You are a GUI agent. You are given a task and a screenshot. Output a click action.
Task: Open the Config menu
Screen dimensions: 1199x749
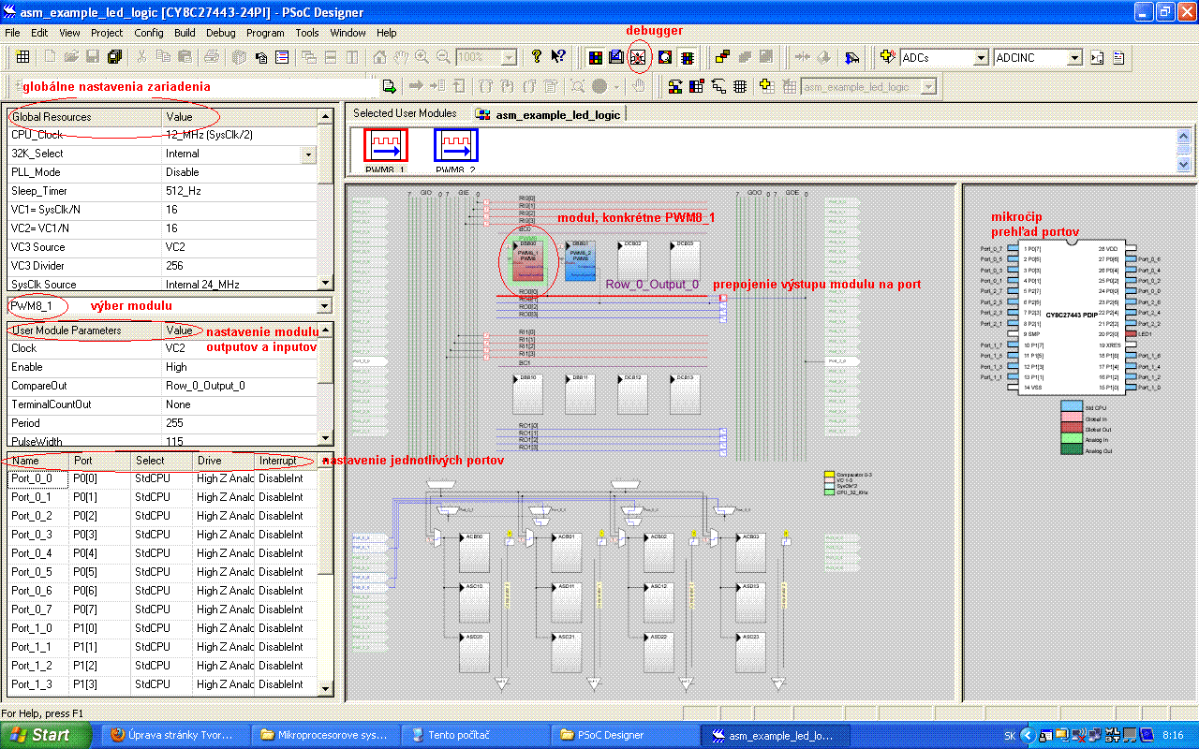coord(149,33)
